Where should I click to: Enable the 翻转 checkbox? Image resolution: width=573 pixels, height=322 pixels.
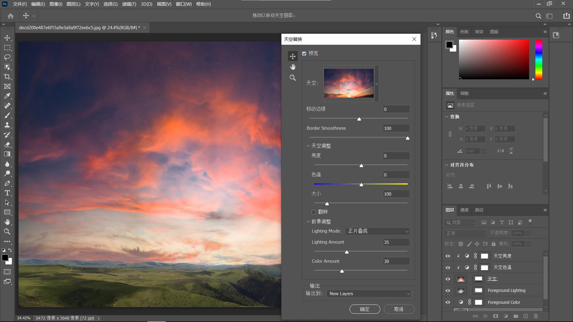(x=314, y=212)
